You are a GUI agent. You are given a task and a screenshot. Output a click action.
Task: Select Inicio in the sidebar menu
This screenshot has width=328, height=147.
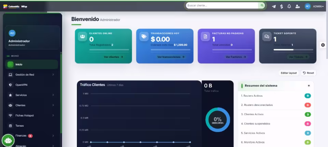tap(31, 65)
